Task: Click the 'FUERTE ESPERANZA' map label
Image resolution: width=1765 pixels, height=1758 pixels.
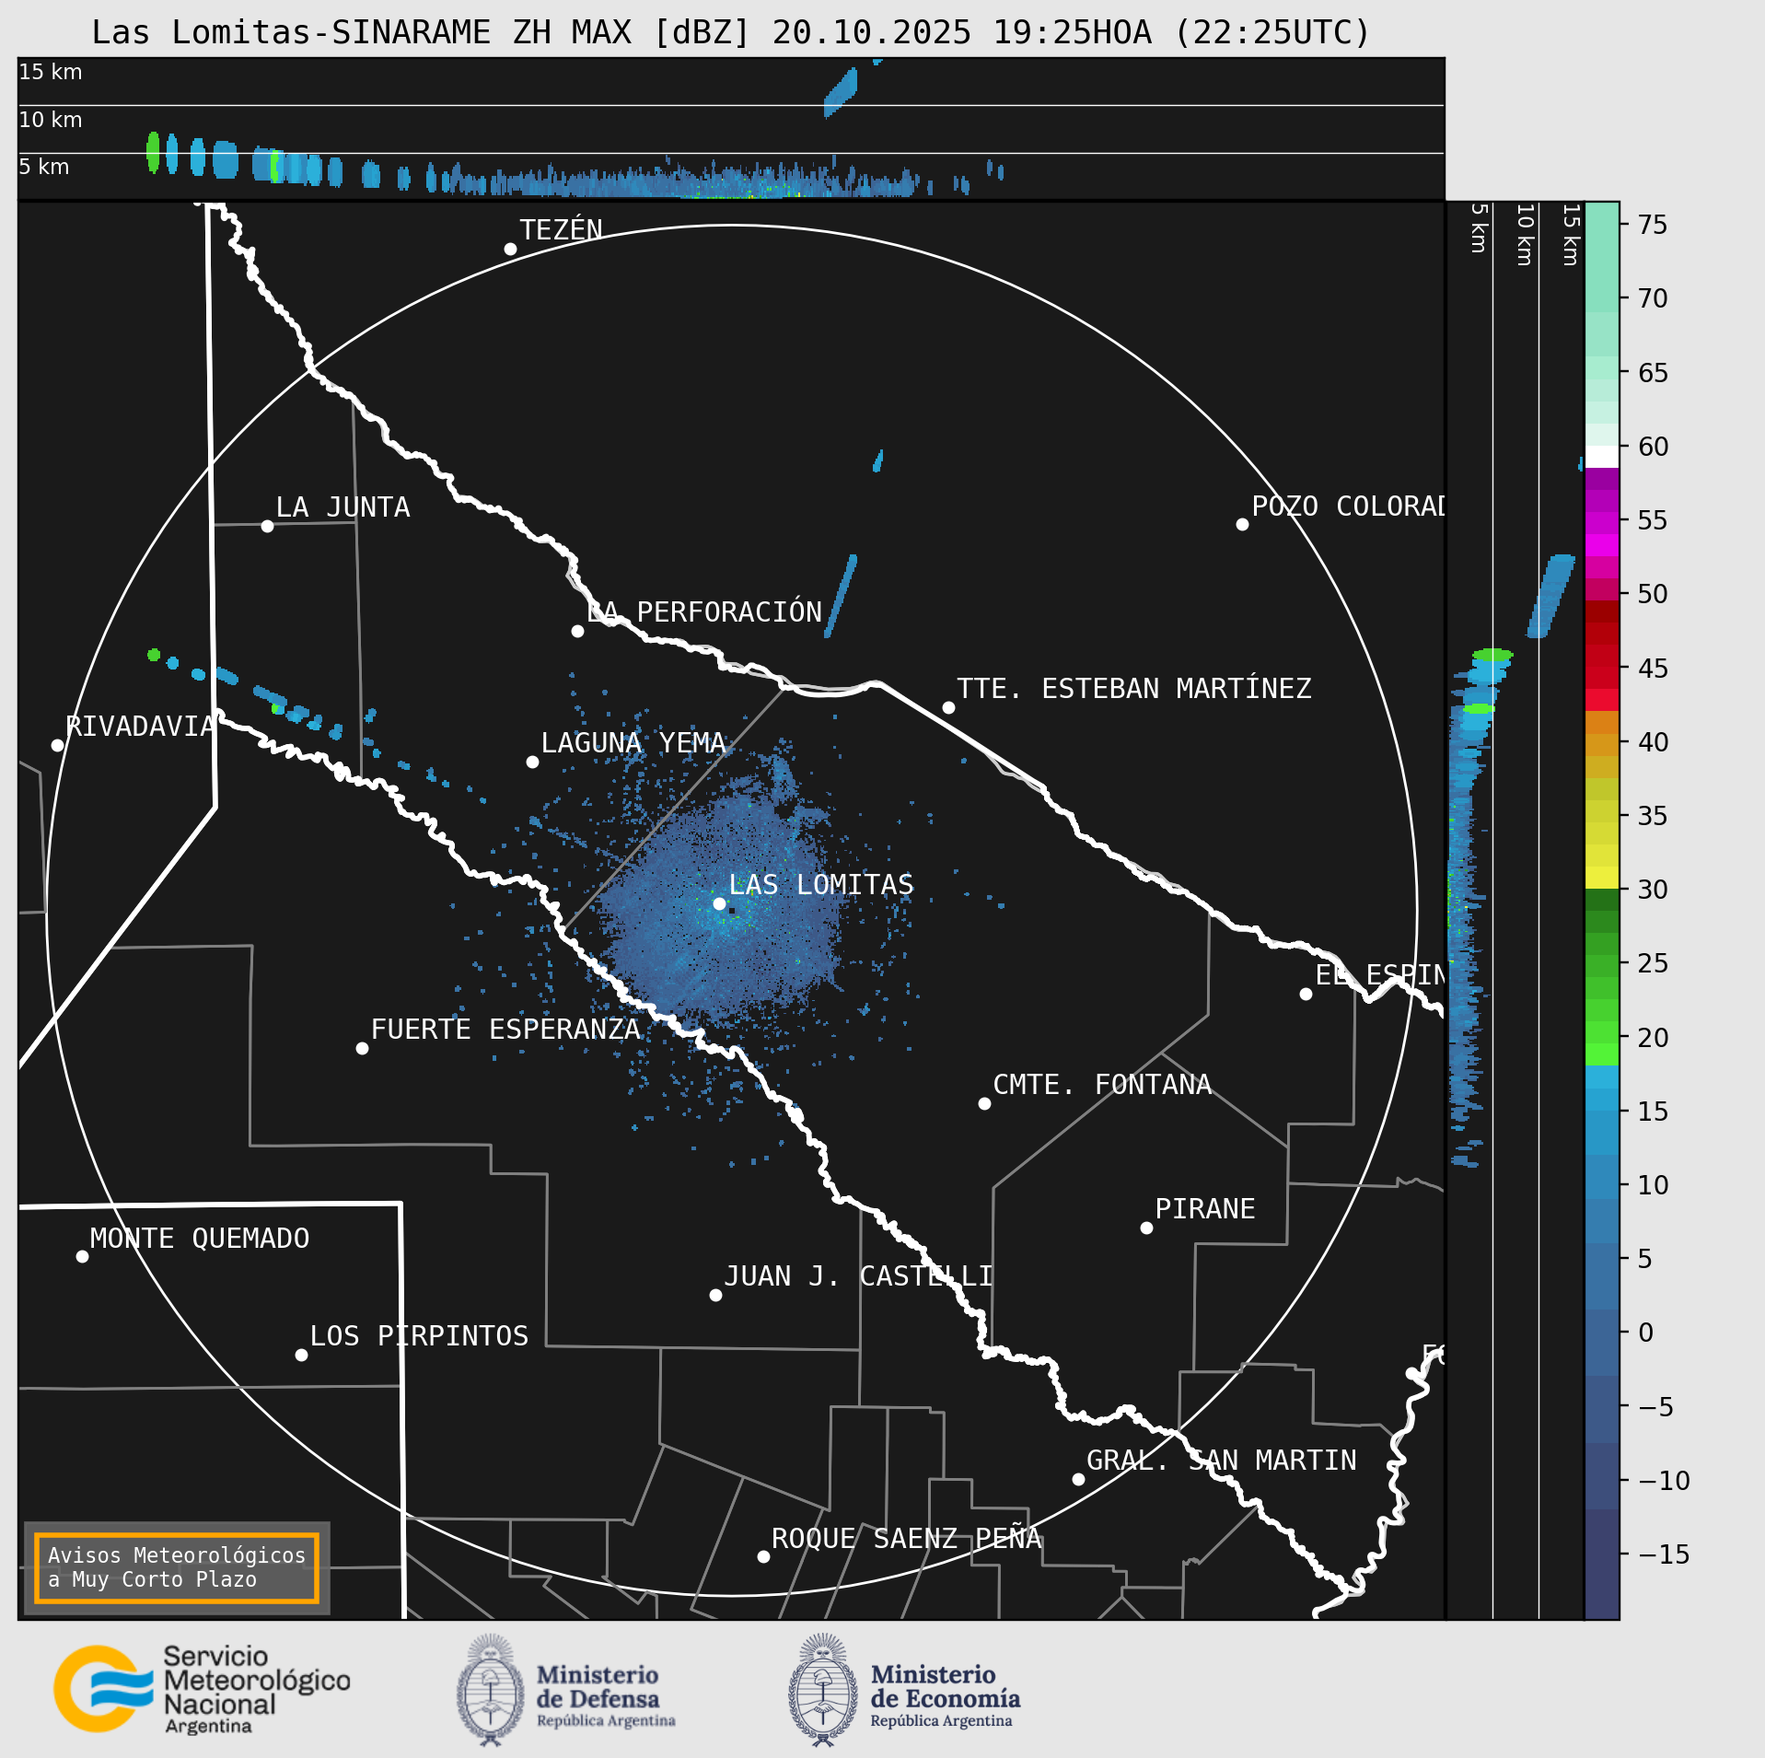Action: tap(505, 1029)
